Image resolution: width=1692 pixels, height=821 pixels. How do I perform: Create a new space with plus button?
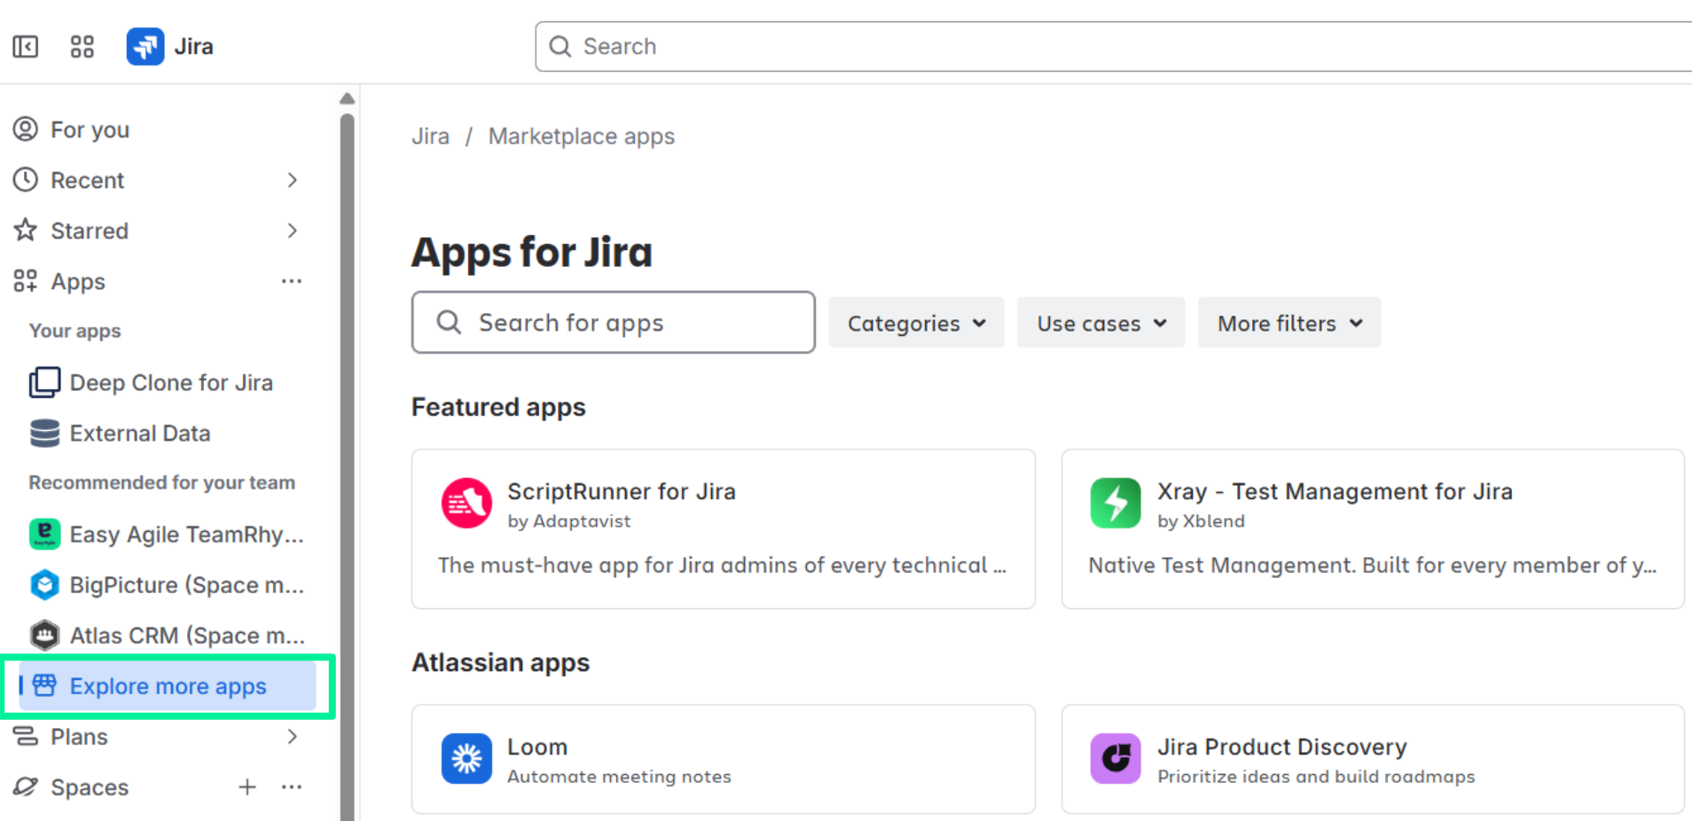(x=247, y=787)
